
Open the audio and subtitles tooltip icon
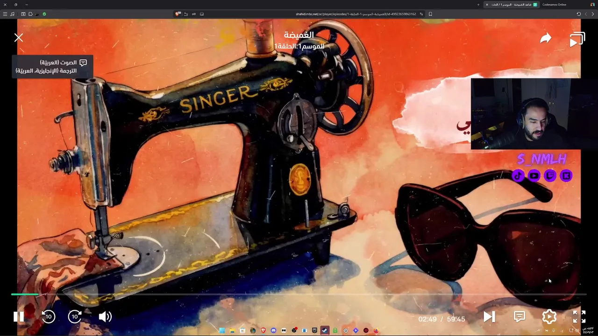click(x=83, y=63)
